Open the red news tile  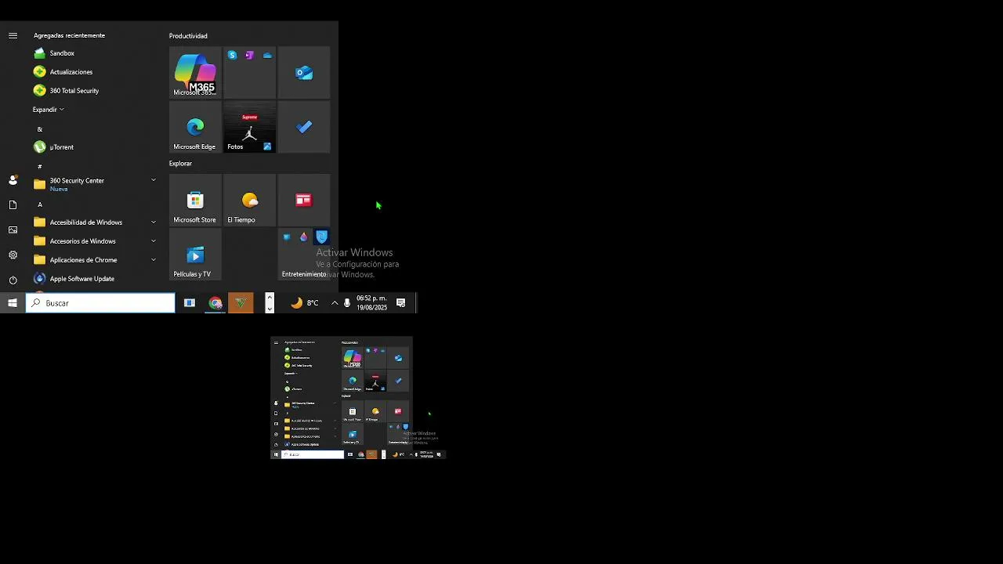(304, 200)
